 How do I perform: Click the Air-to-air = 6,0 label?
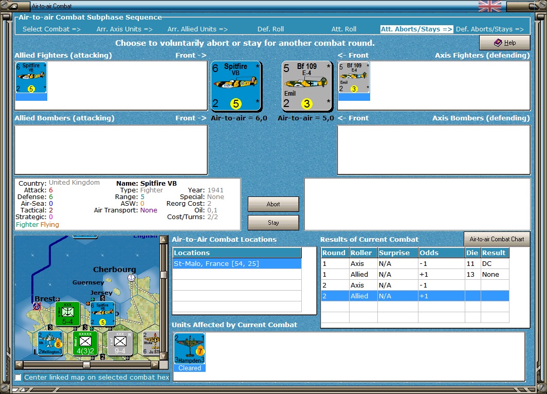click(239, 118)
